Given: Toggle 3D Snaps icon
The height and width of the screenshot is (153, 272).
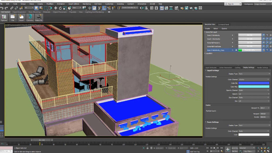Looking at the screenshot, I should pos(99,8).
